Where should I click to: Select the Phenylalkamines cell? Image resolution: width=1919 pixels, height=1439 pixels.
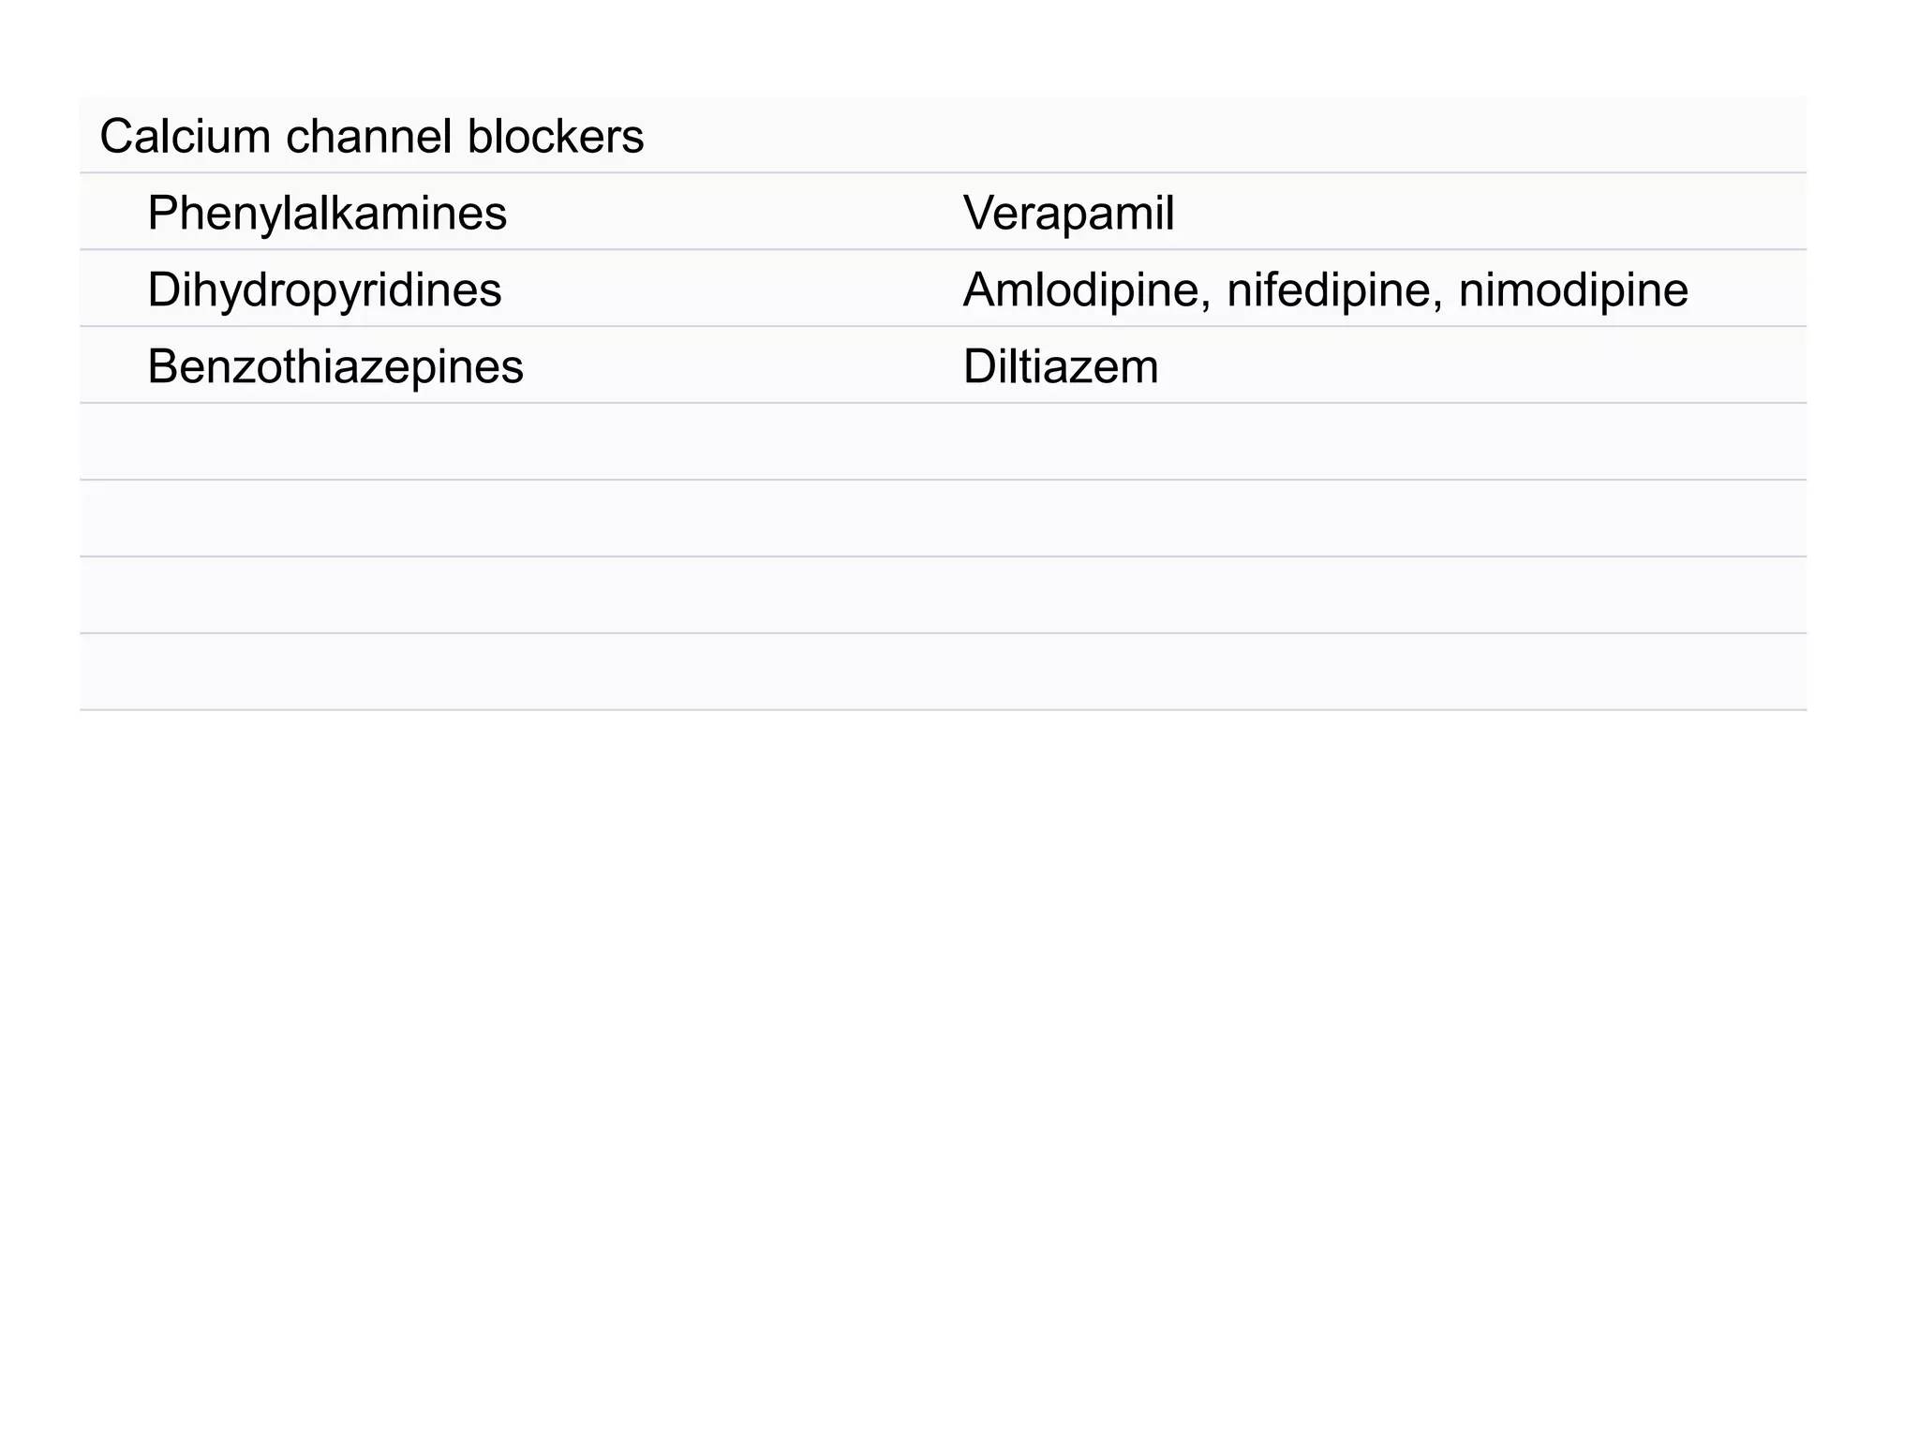click(327, 214)
